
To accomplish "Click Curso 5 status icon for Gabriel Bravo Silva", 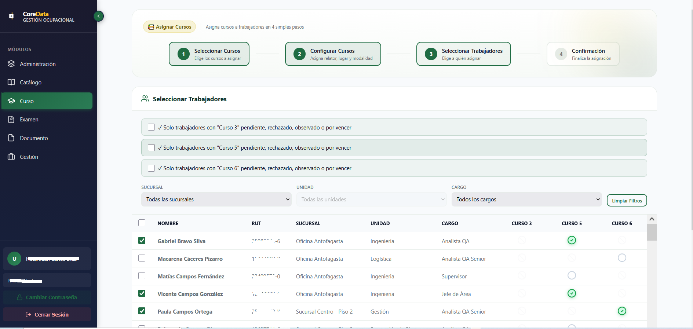I will (572, 240).
